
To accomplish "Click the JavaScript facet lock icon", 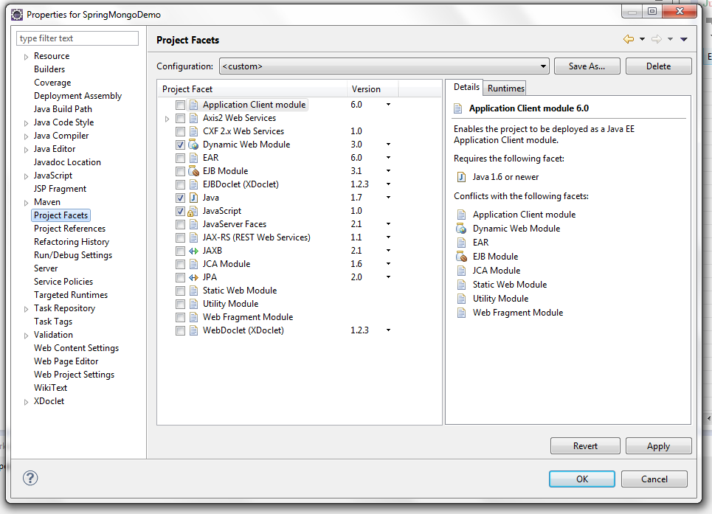I will coord(193,211).
